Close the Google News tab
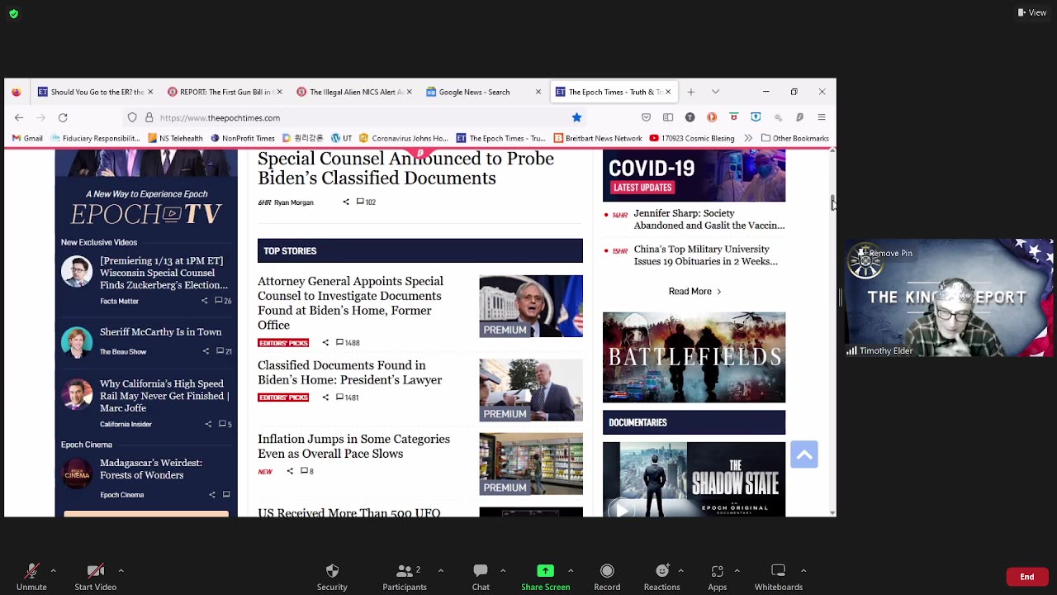This screenshot has width=1057, height=595. (538, 92)
